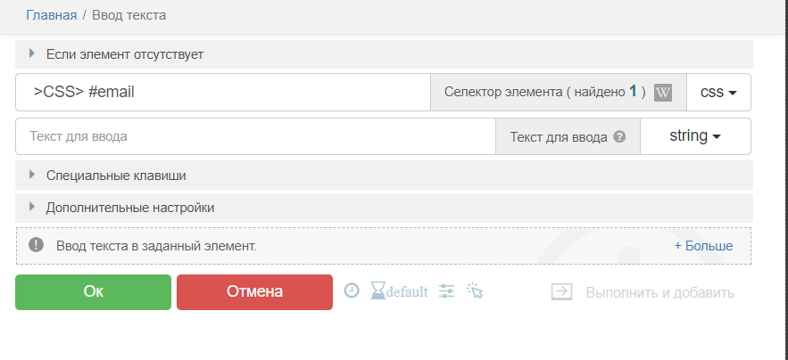
Task: Click the found count number 1
Action: [633, 91]
